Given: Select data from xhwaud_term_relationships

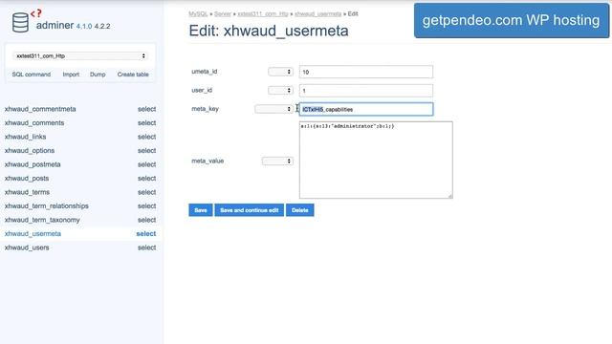Looking at the screenshot, I should (x=146, y=206).
